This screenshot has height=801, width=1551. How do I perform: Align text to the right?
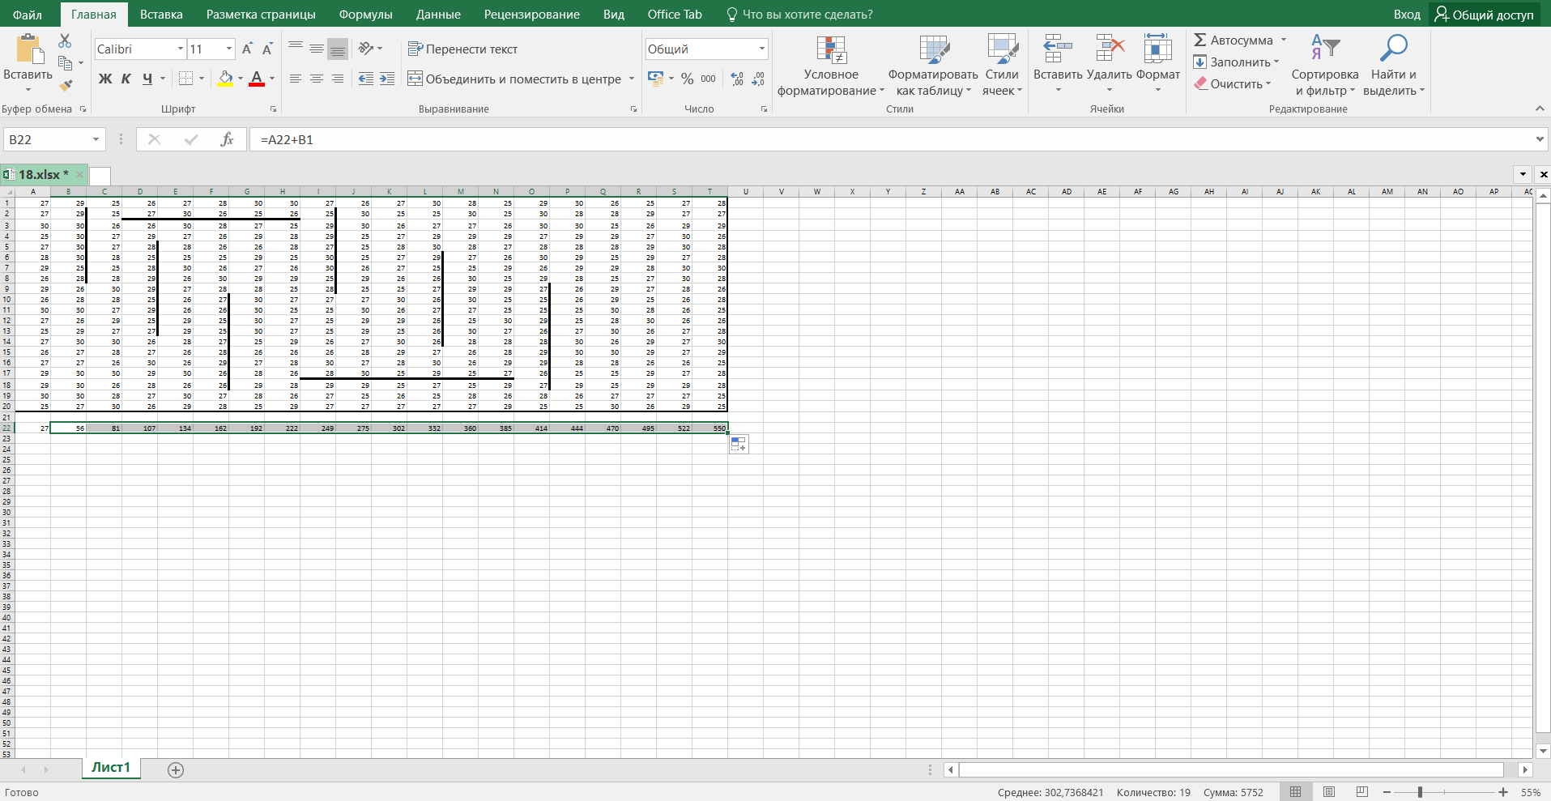click(338, 79)
